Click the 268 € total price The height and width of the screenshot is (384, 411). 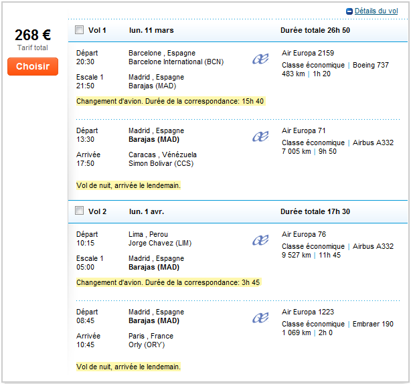point(33,36)
